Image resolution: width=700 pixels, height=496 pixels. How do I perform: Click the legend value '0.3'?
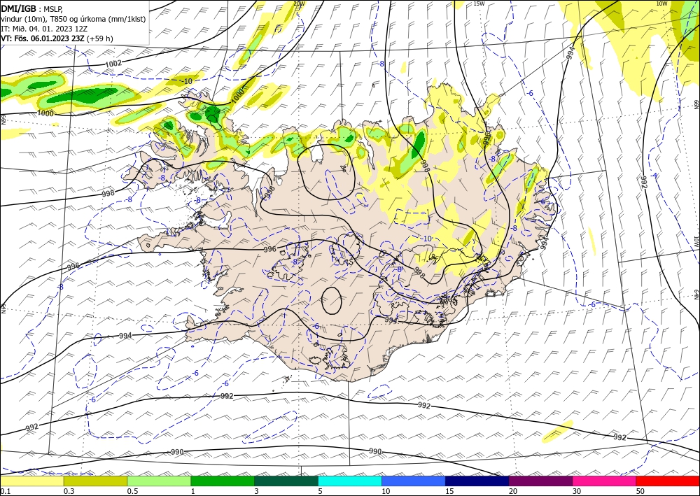(69, 491)
